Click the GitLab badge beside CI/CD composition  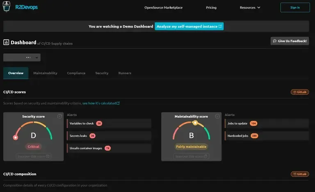[300, 174]
